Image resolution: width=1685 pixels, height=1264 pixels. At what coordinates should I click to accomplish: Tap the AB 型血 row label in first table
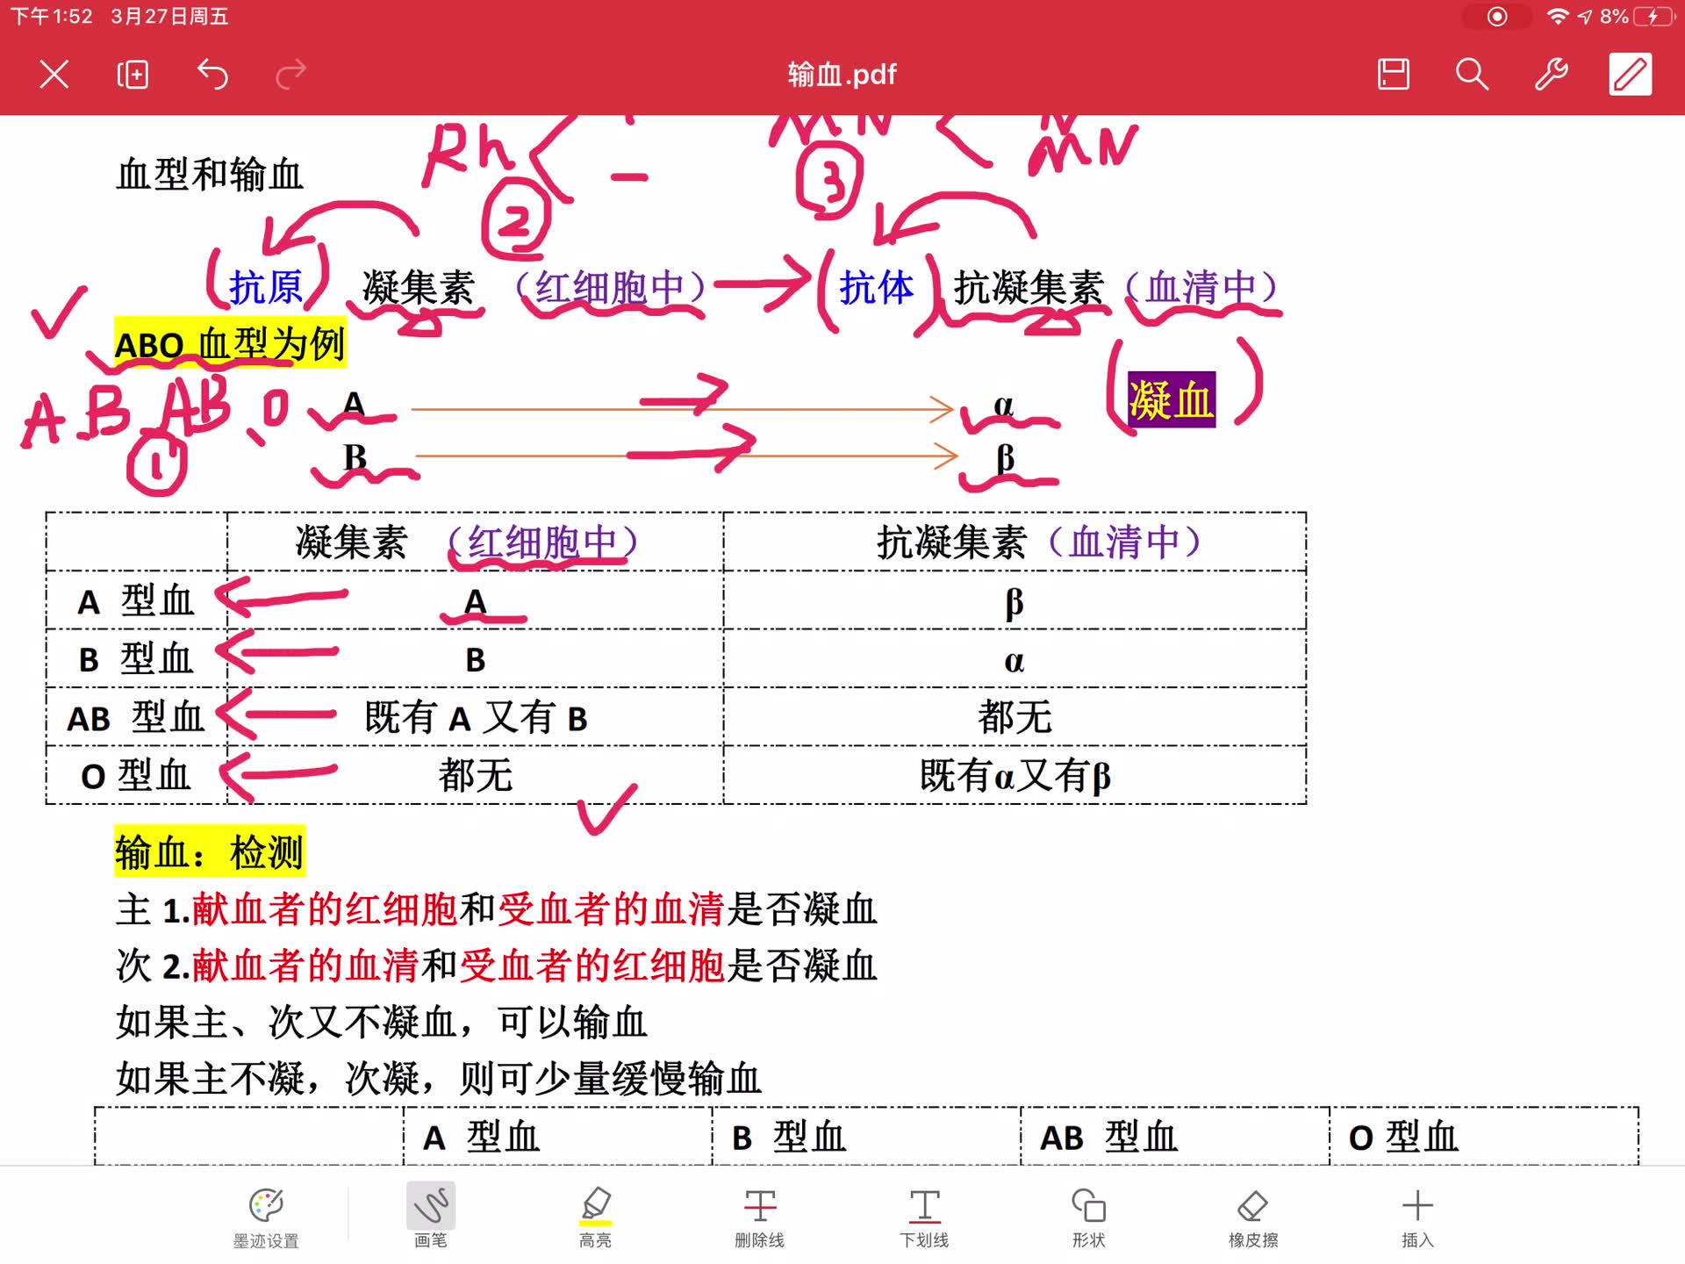pos(136,718)
